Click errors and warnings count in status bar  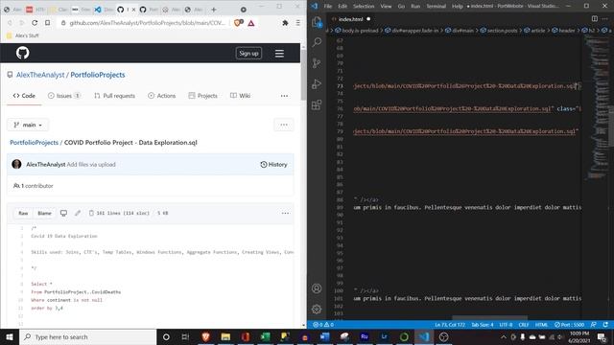[x=323, y=325]
